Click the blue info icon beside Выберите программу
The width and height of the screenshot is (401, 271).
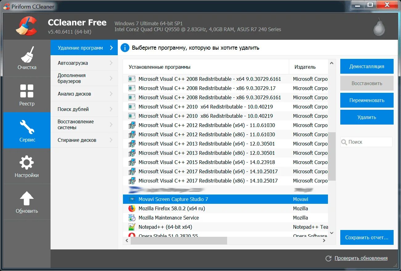[x=125, y=48]
